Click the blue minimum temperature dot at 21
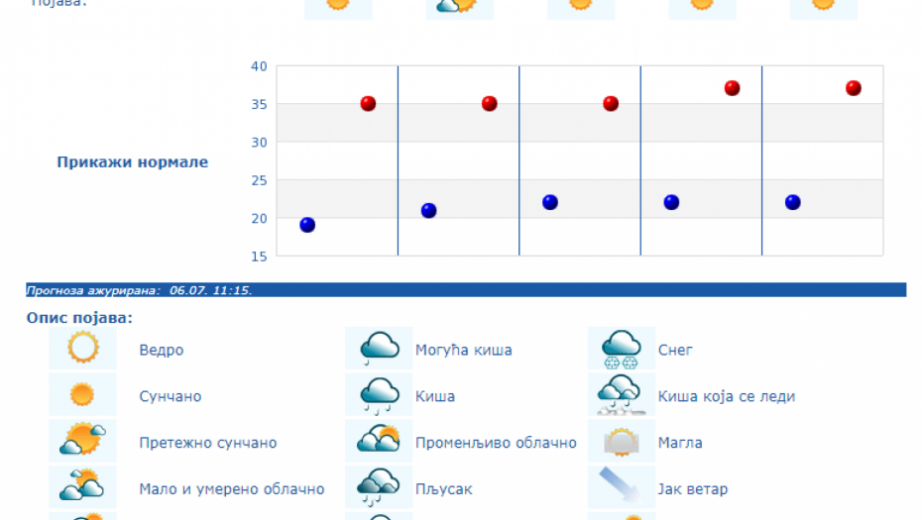The image size is (922, 520). pyautogui.click(x=428, y=210)
